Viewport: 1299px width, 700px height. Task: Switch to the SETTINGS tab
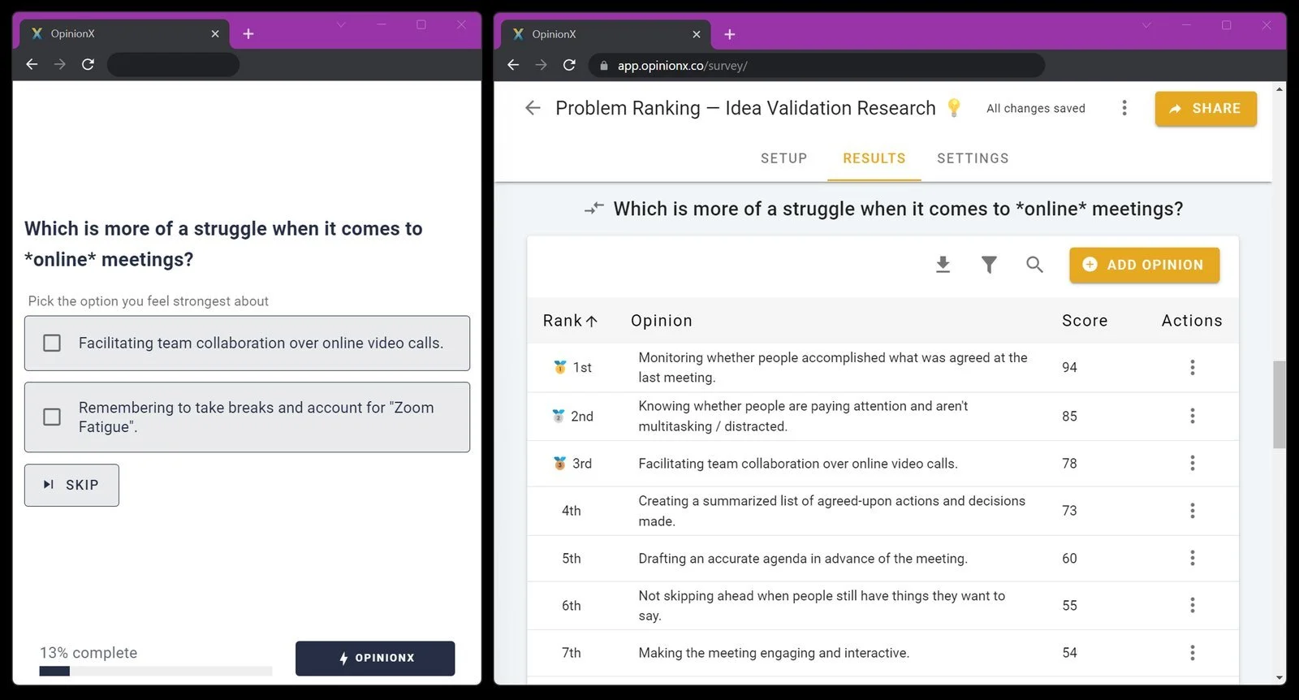click(973, 158)
